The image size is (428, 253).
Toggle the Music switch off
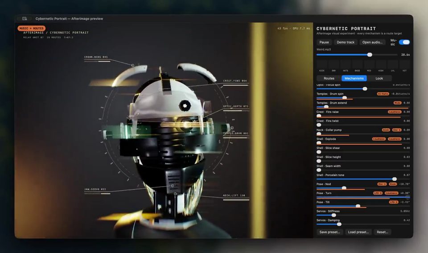(x=404, y=42)
